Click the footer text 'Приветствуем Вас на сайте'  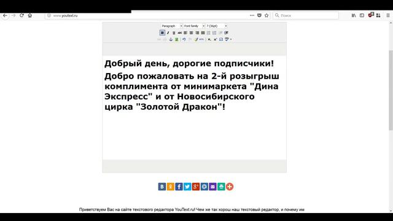pos(105,210)
